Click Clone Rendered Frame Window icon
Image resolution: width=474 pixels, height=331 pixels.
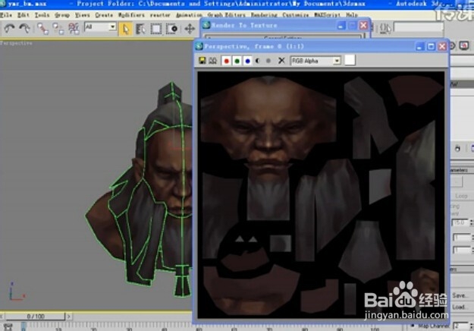[x=213, y=61]
